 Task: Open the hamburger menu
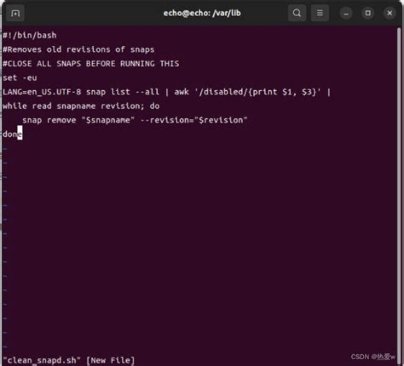pos(320,13)
